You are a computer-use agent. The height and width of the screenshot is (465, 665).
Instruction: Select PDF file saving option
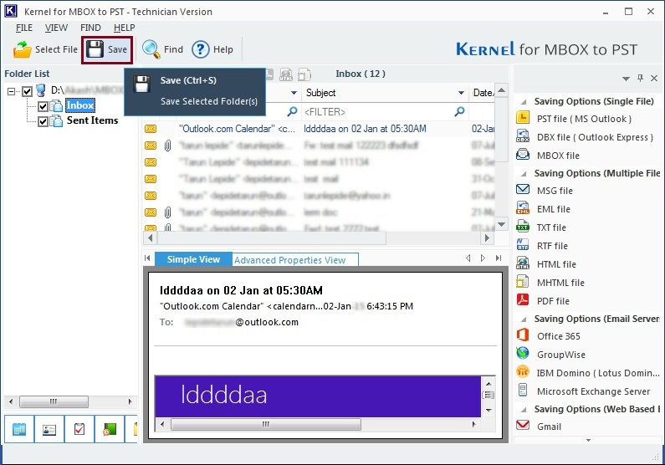point(553,301)
